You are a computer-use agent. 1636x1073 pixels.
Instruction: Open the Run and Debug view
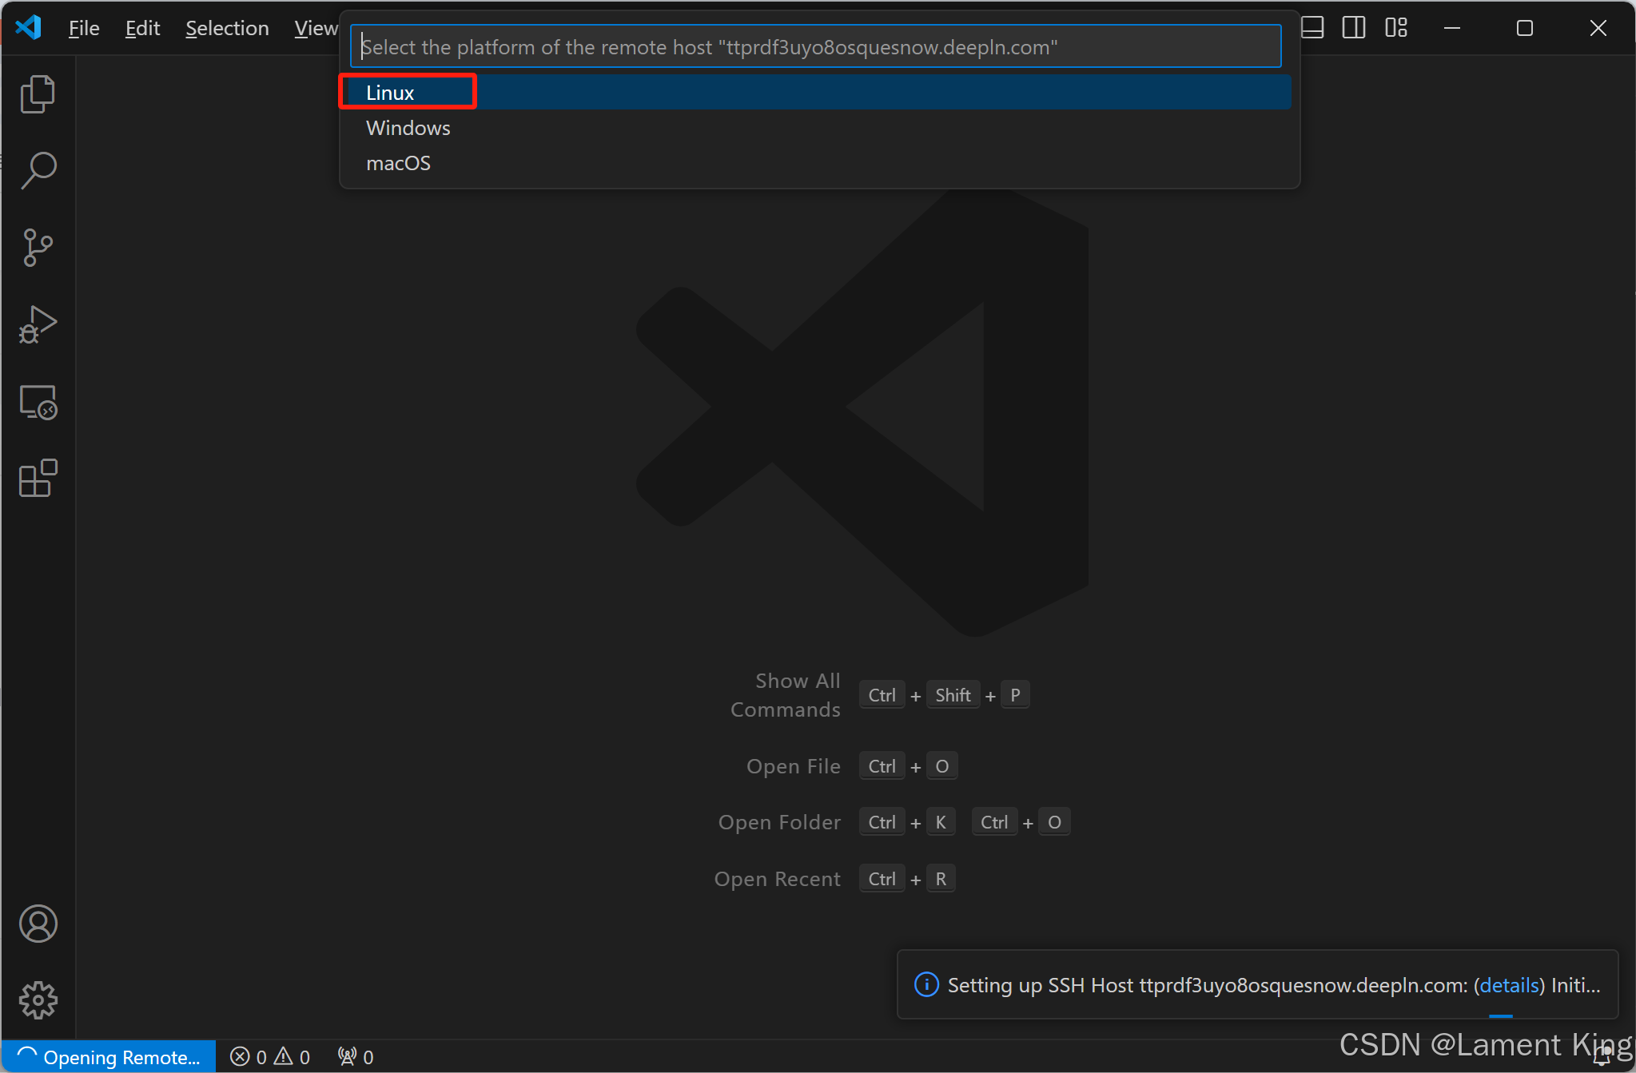(38, 324)
